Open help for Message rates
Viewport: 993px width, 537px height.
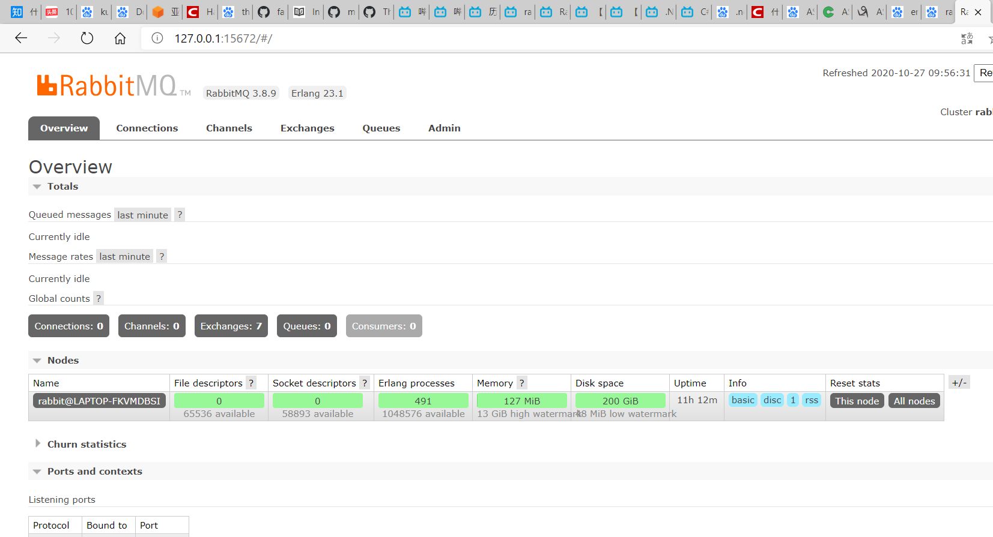[x=162, y=256]
